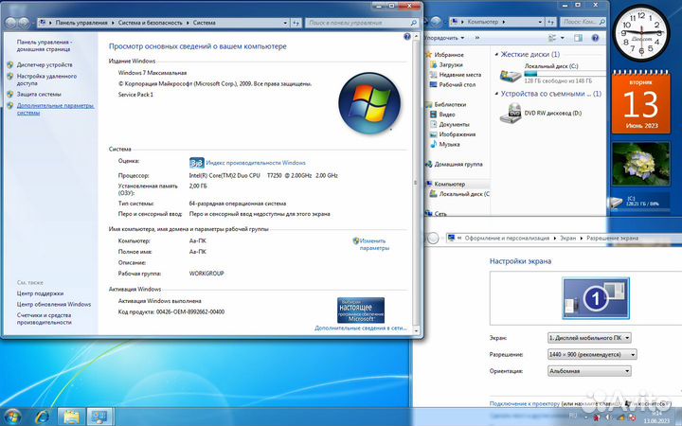Viewport: 682px width, 426px height.
Task: Toggle the preview pane icon in Computer window
Action: [578, 38]
